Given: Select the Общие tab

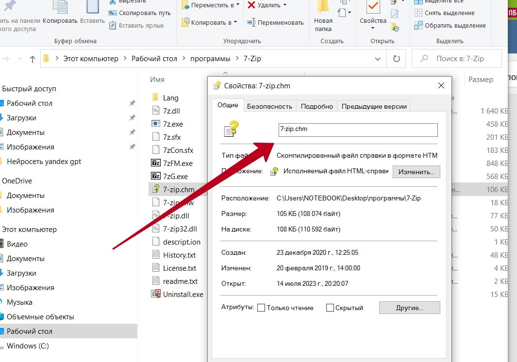Looking at the screenshot, I should click(228, 105).
